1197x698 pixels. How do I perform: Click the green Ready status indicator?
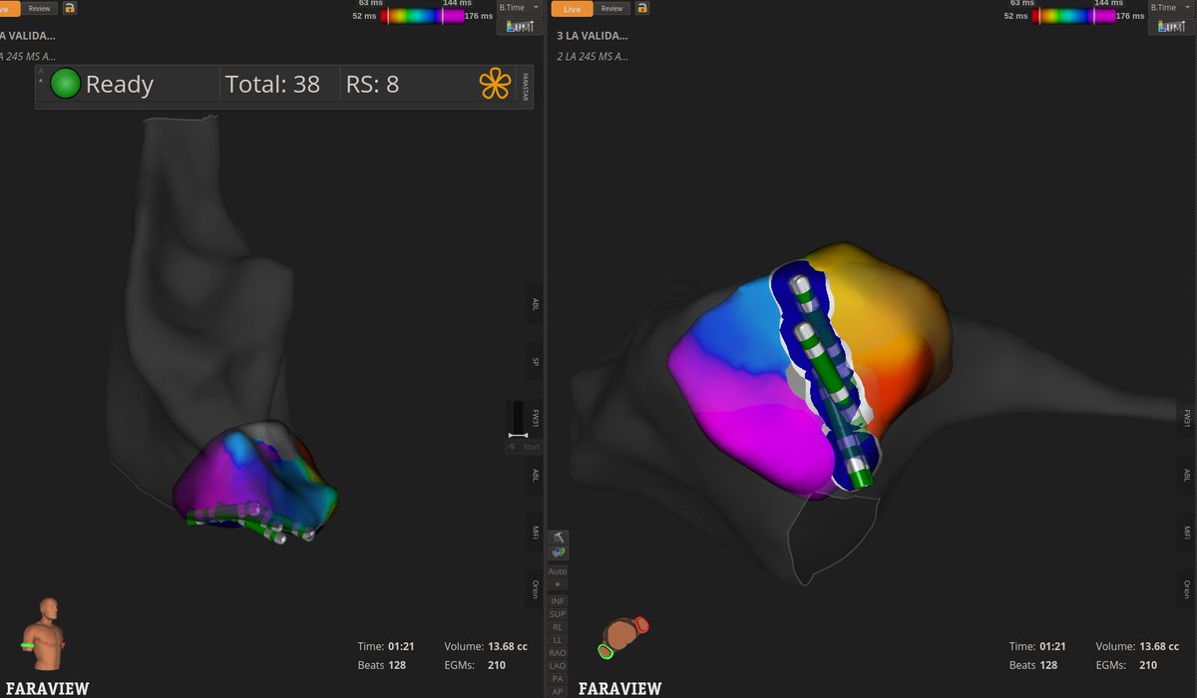(x=66, y=84)
